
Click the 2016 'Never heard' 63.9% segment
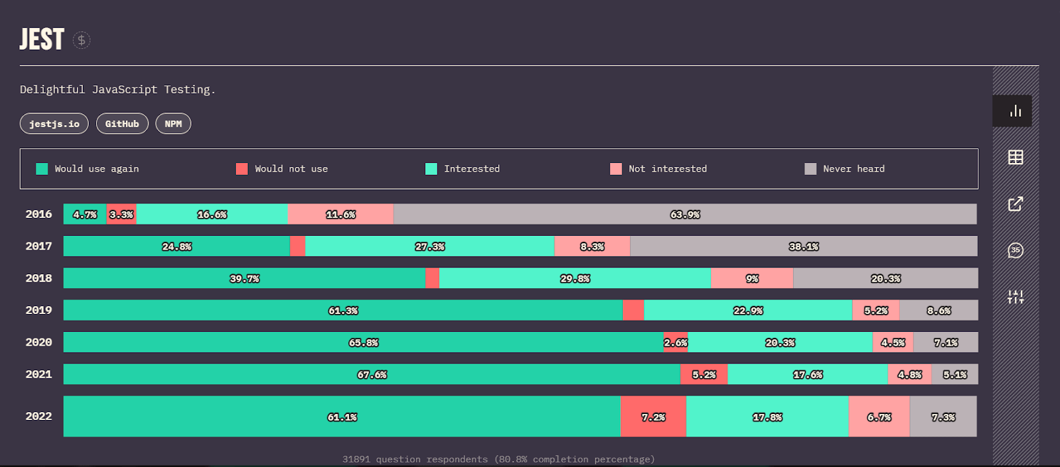(x=685, y=215)
